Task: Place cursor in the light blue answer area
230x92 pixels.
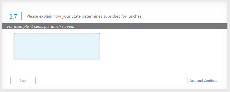Action: coord(57,47)
